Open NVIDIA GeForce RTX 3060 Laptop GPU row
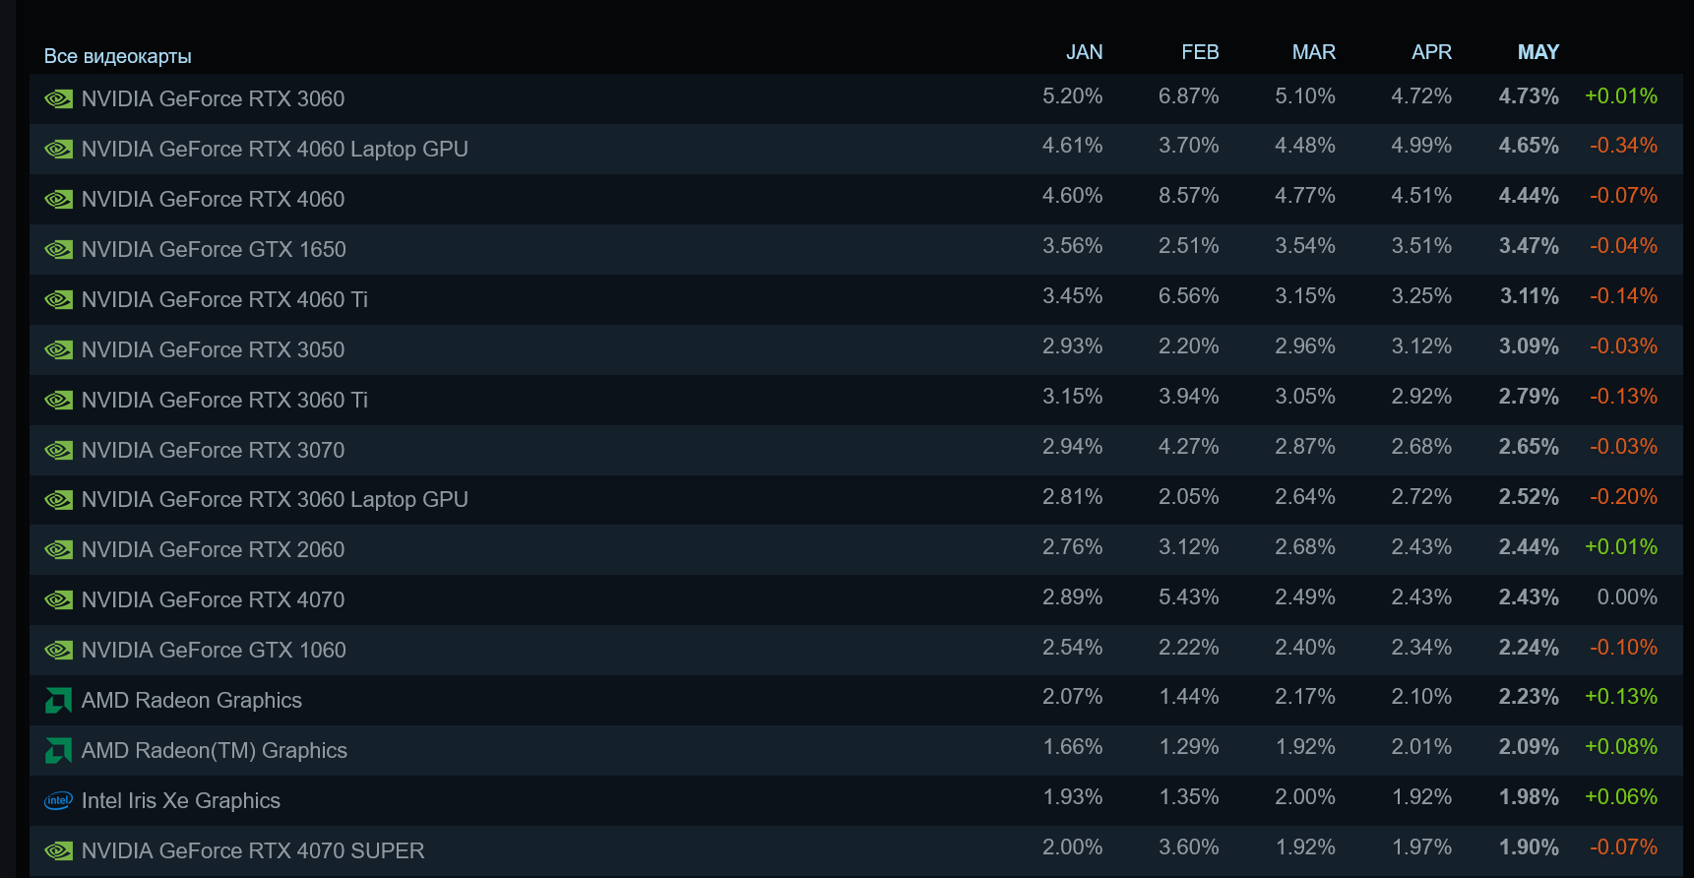Viewport: 1694px width, 878px height. tap(275, 500)
